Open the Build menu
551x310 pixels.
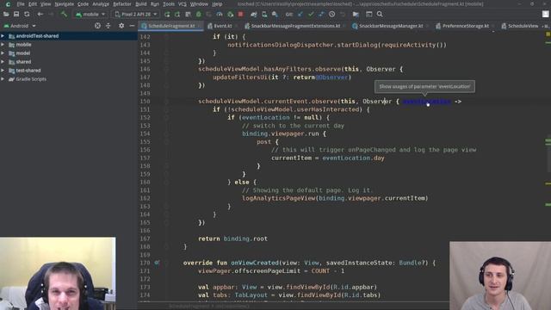(141, 4)
